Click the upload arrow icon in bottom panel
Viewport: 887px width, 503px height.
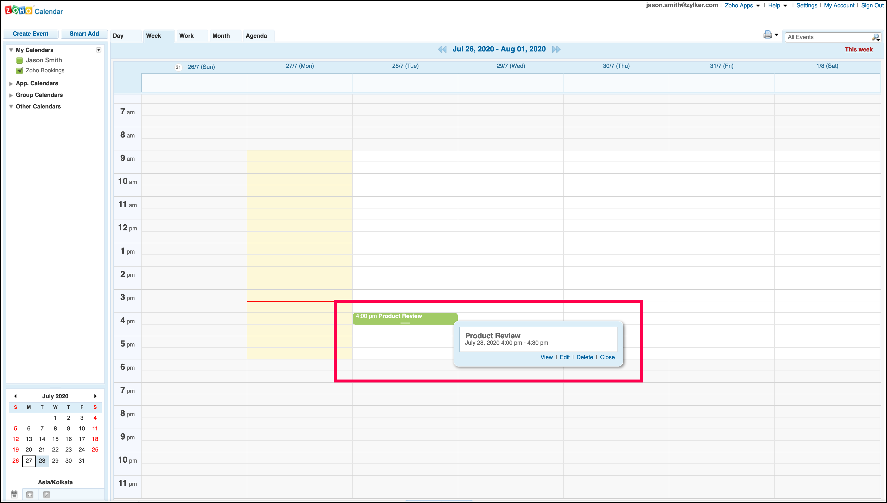pyautogui.click(x=30, y=494)
